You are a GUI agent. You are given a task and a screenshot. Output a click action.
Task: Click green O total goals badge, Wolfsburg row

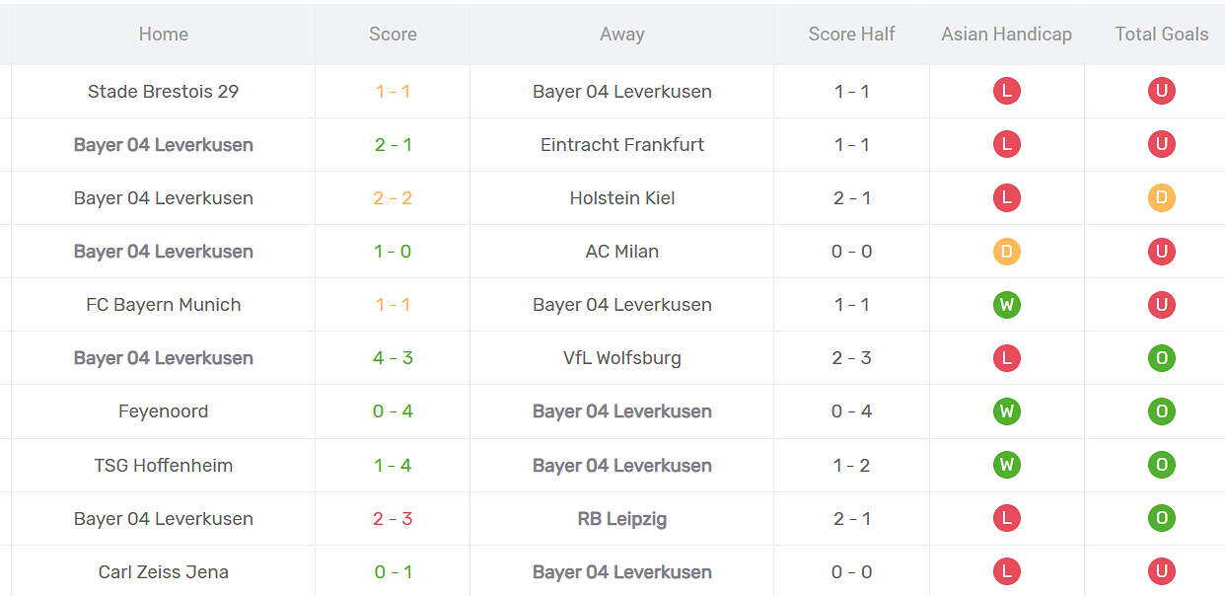[x=1161, y=358]
